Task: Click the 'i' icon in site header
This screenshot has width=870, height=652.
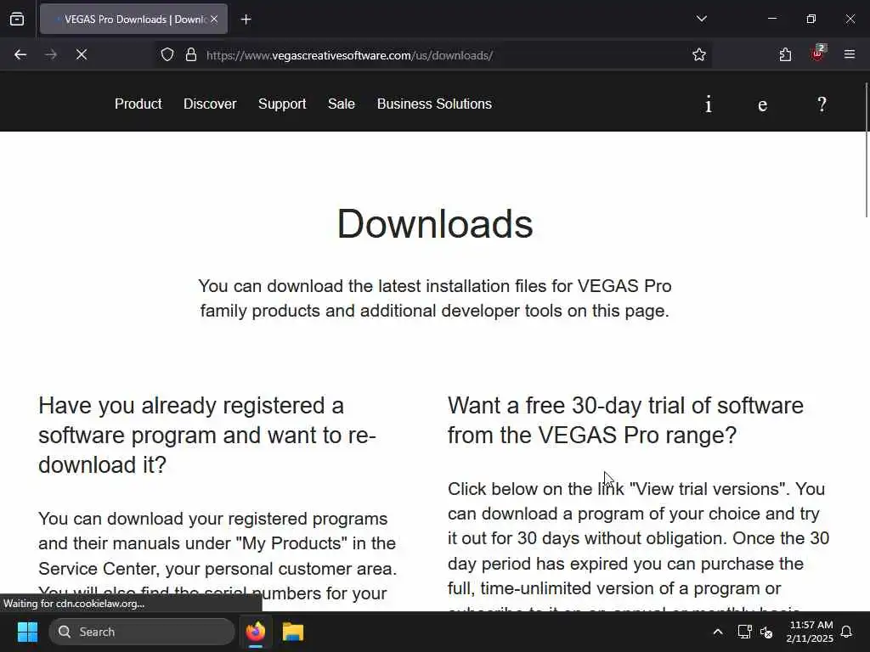Action: click(709, 104)
